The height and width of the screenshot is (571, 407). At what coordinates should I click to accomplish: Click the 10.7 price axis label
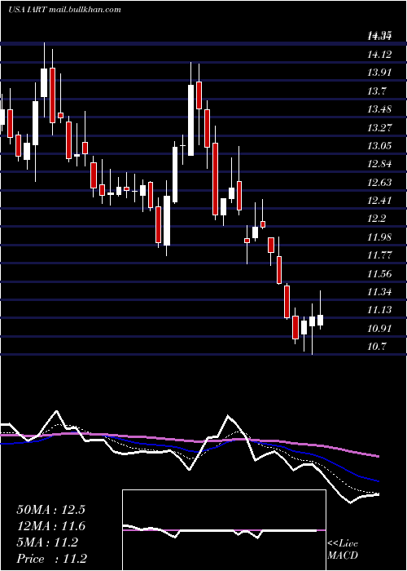[376, 347]
